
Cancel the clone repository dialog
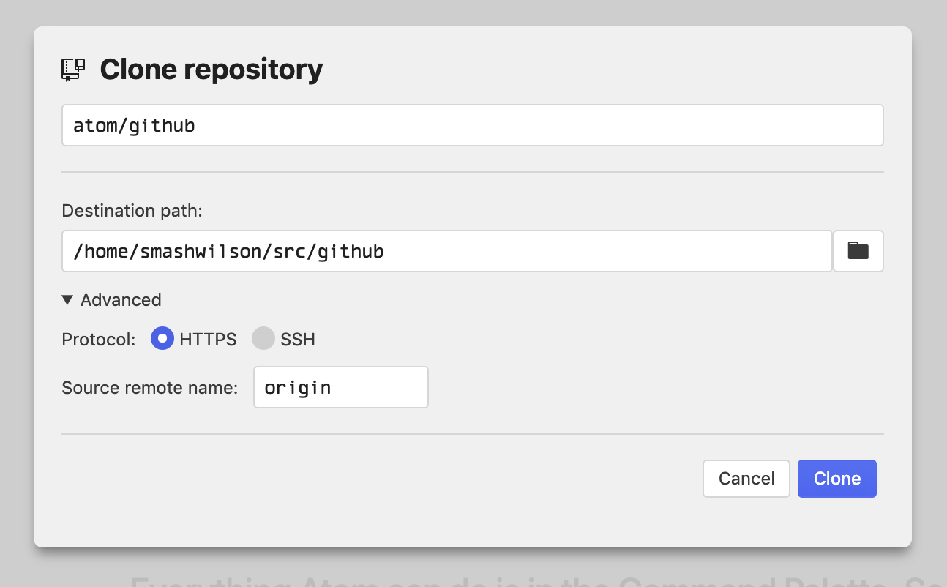(x=746, y=478)
